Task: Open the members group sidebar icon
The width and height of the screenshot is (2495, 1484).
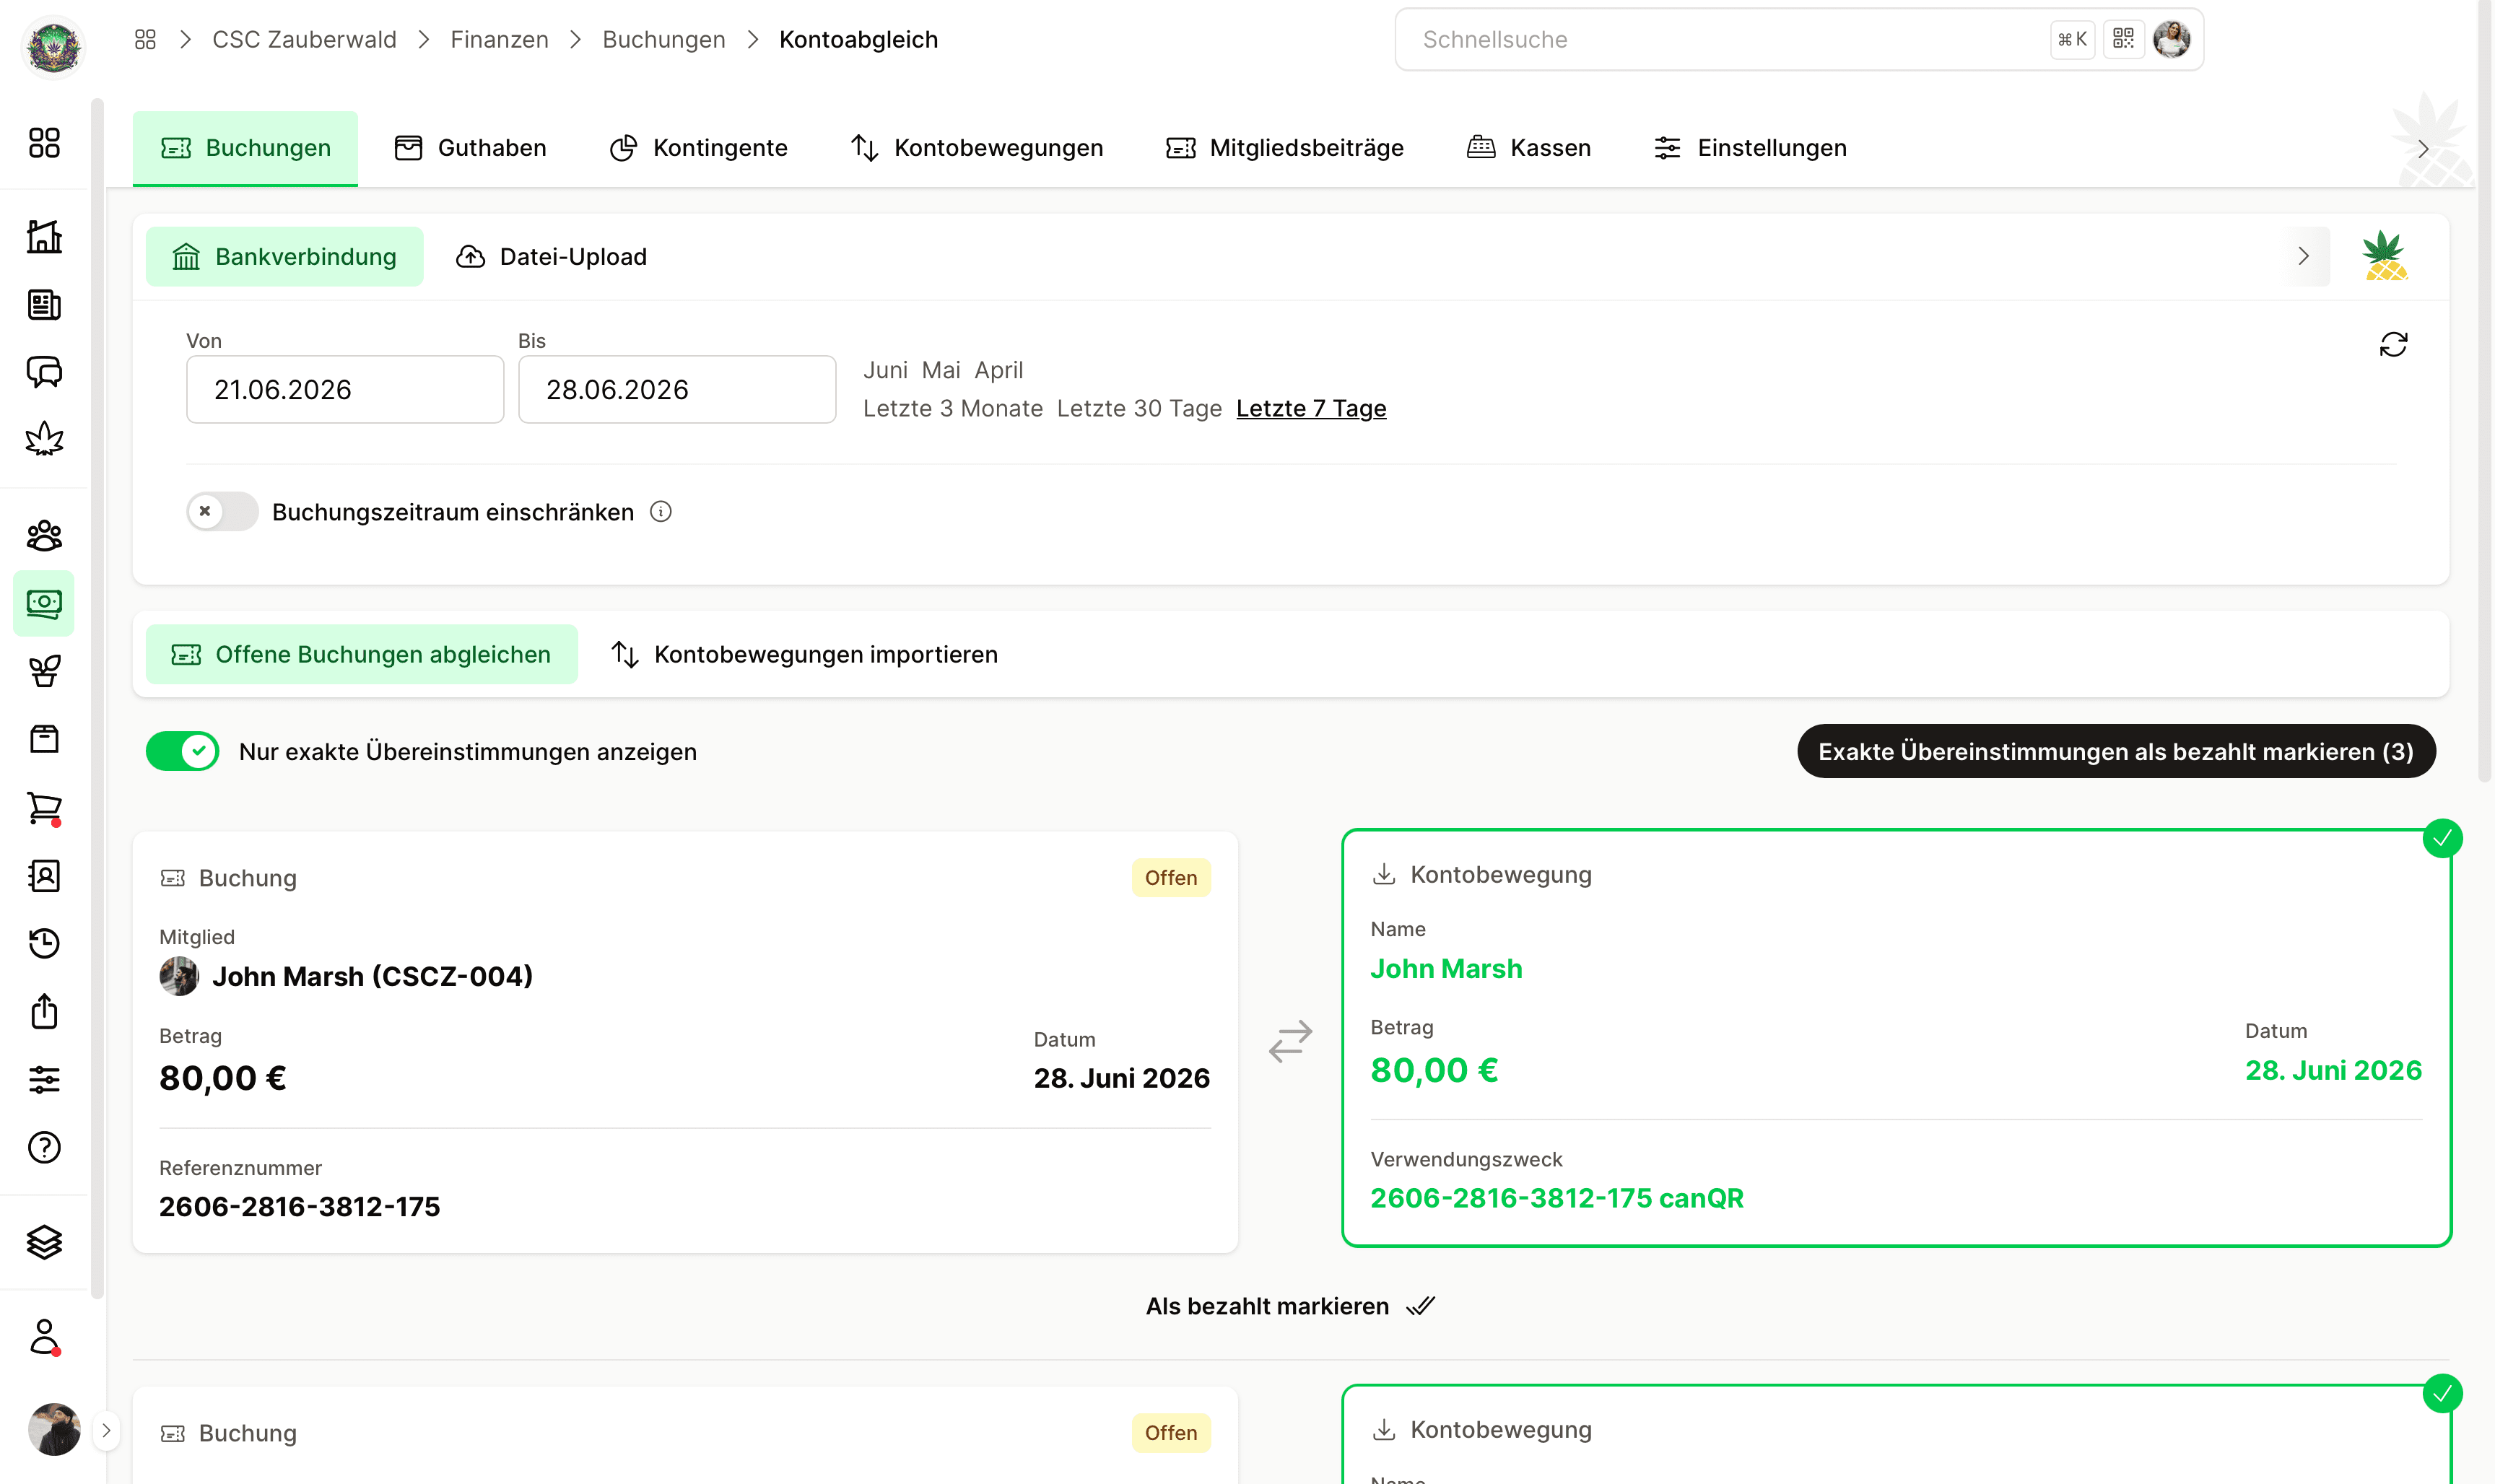Action: pos(44,536)
